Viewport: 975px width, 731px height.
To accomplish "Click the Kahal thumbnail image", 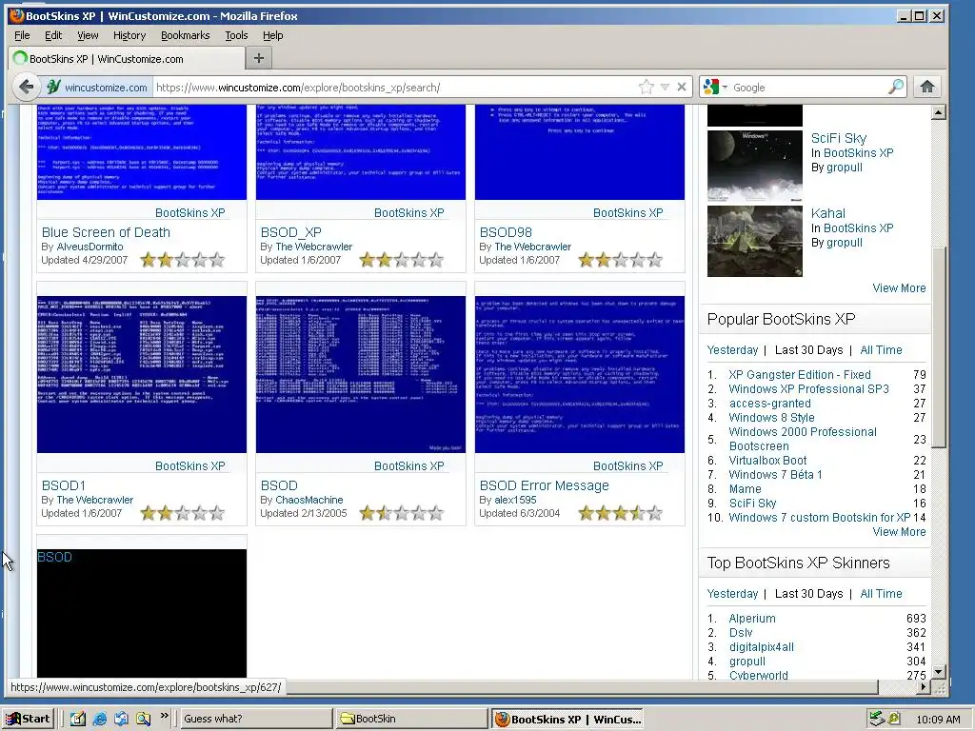I will [755, 241].
